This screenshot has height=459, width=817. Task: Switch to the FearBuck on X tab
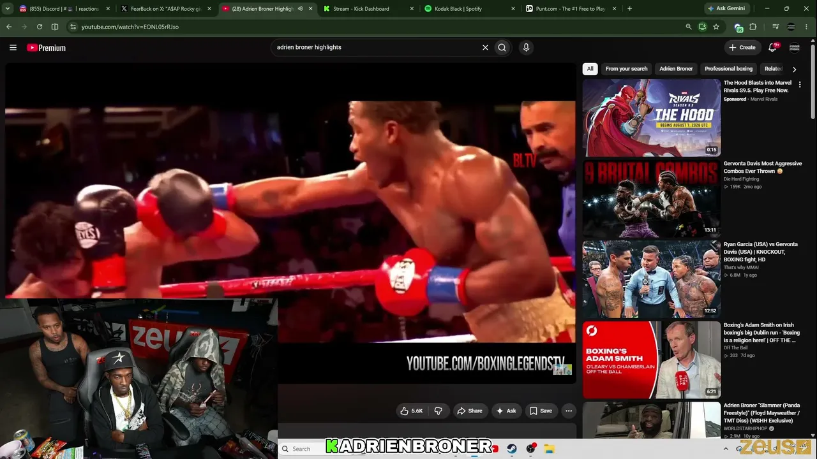point(166,9)
